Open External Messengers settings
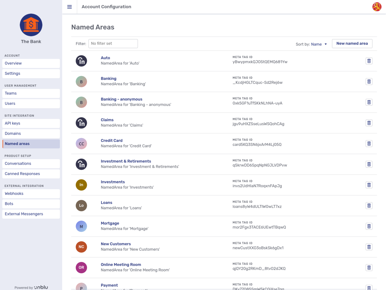The width and height of the screenshot is (386, 290). tap(31, 214)
